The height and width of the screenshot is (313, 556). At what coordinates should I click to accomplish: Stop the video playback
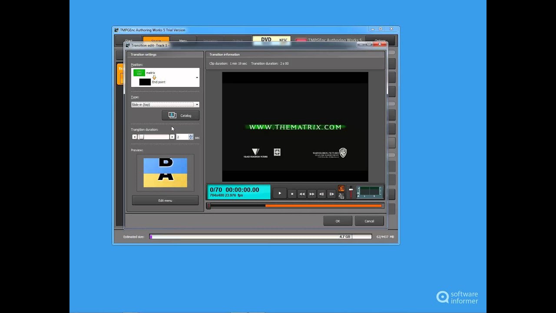(292, 194)
